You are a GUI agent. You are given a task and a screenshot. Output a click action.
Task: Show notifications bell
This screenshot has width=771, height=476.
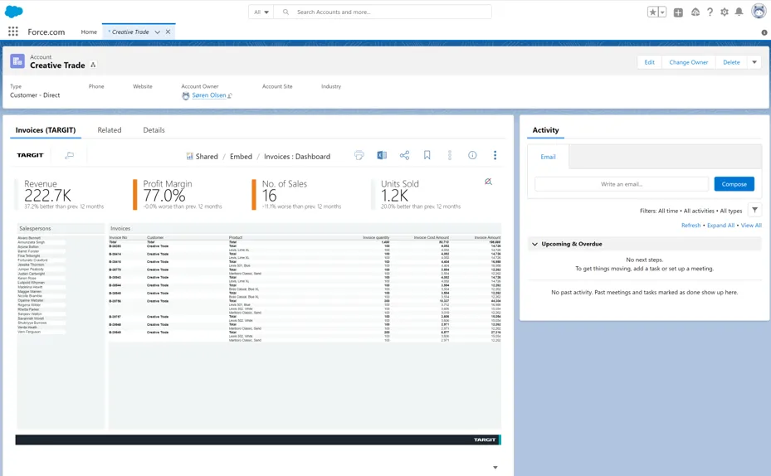point(739,12)
